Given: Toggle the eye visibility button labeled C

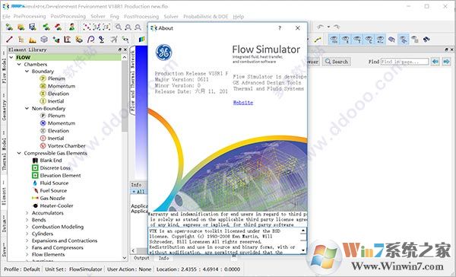Looking at the screenshot, I should pos(369,40).
